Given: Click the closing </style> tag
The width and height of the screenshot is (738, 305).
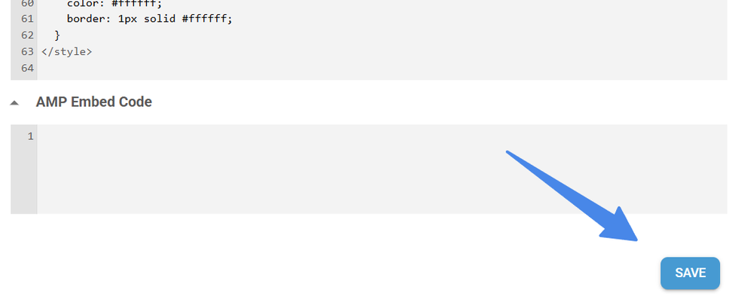Looking at the screenshot, I should [x=67, y=52].
